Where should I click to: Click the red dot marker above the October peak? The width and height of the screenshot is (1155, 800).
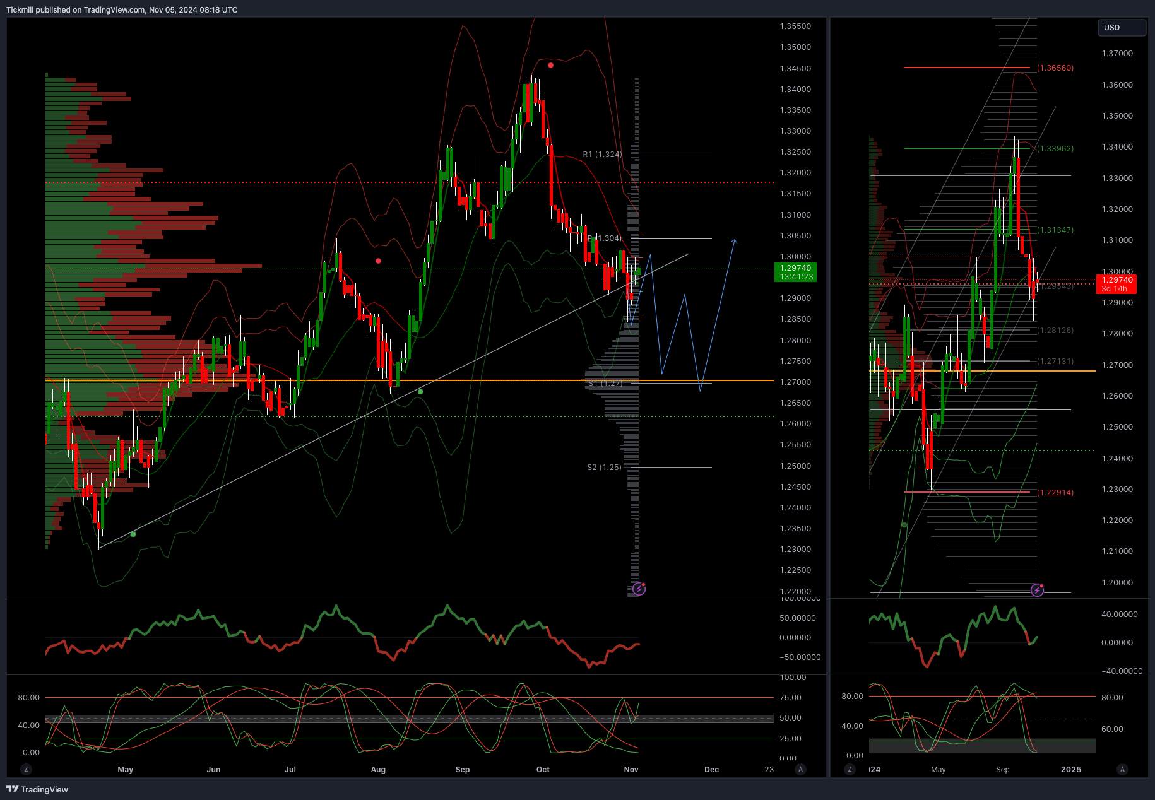[x=551, y=65]
